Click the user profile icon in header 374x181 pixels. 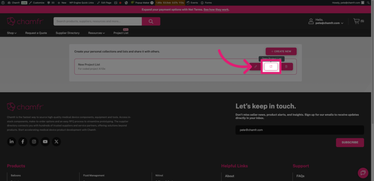[x=311, y=21]
